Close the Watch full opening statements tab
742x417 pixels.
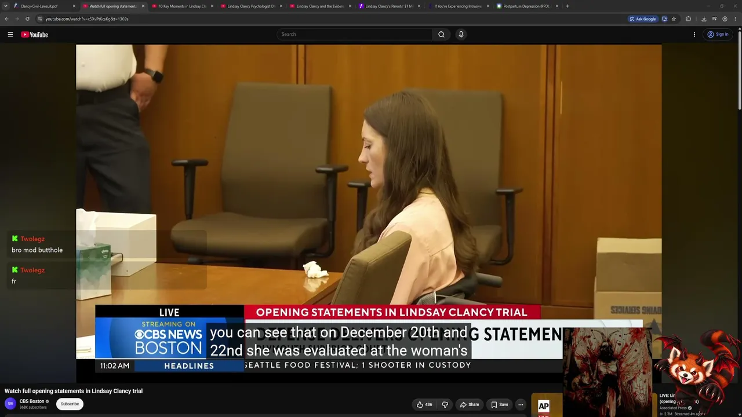(x=143, y=6)
